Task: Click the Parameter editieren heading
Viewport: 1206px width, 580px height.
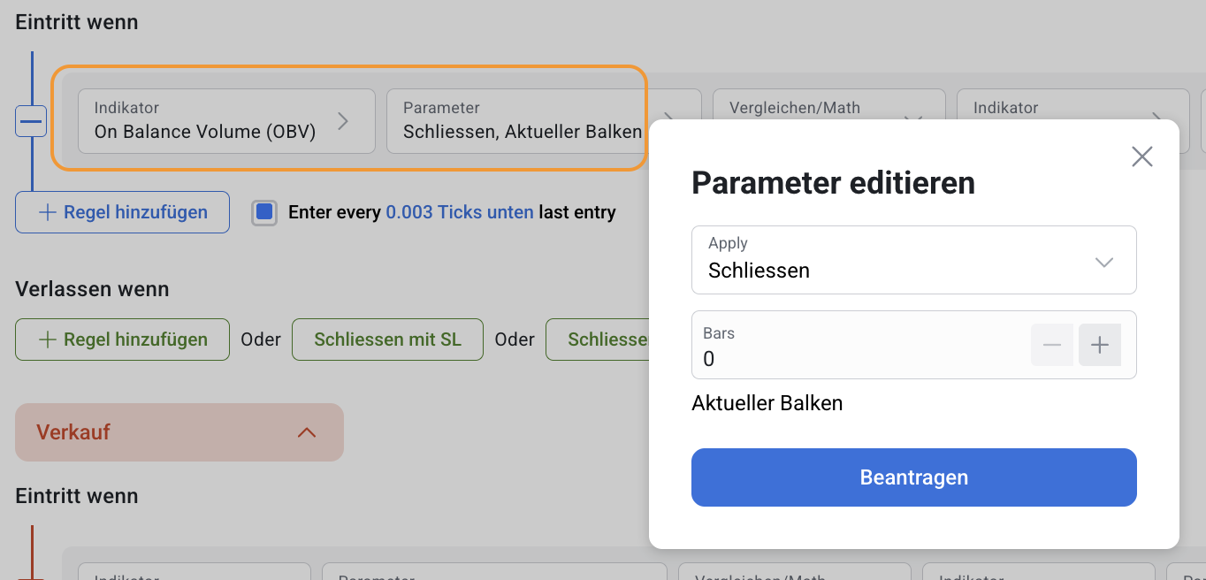Action: [833, 183]
